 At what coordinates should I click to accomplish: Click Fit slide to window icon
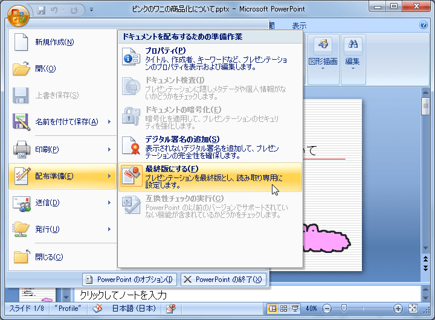click(x=413, y=309)
